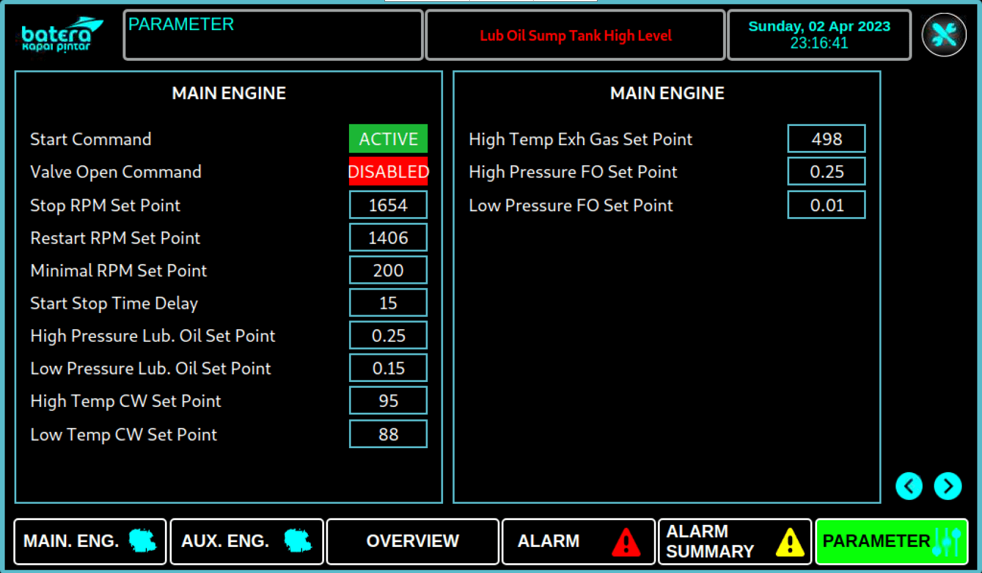982x573 pixels.
Task: Open the wrench and screwdriver settings icon
Action: pos(944,35)
